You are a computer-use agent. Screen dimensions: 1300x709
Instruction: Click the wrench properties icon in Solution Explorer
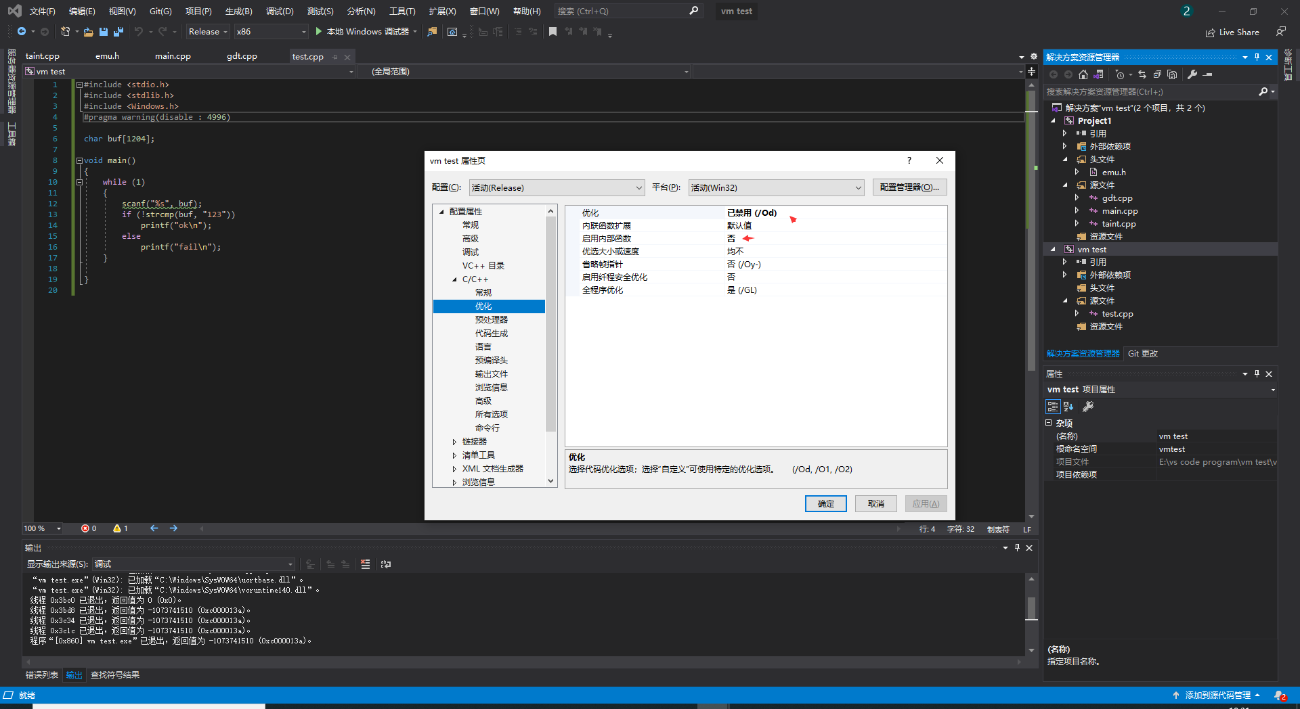(x=1192, y=74)
